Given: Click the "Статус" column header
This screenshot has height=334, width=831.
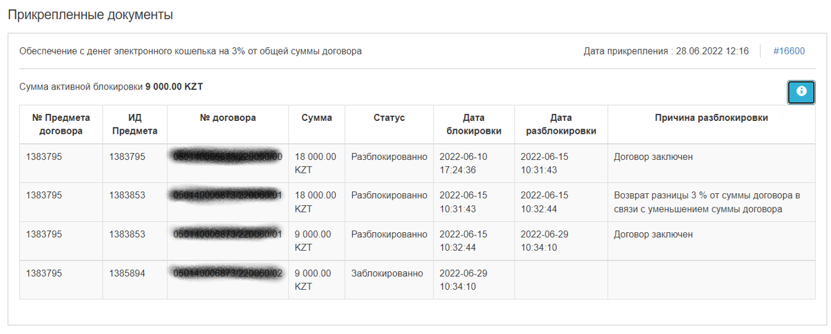Looking at the screenshot, I should tap(389, 118).
